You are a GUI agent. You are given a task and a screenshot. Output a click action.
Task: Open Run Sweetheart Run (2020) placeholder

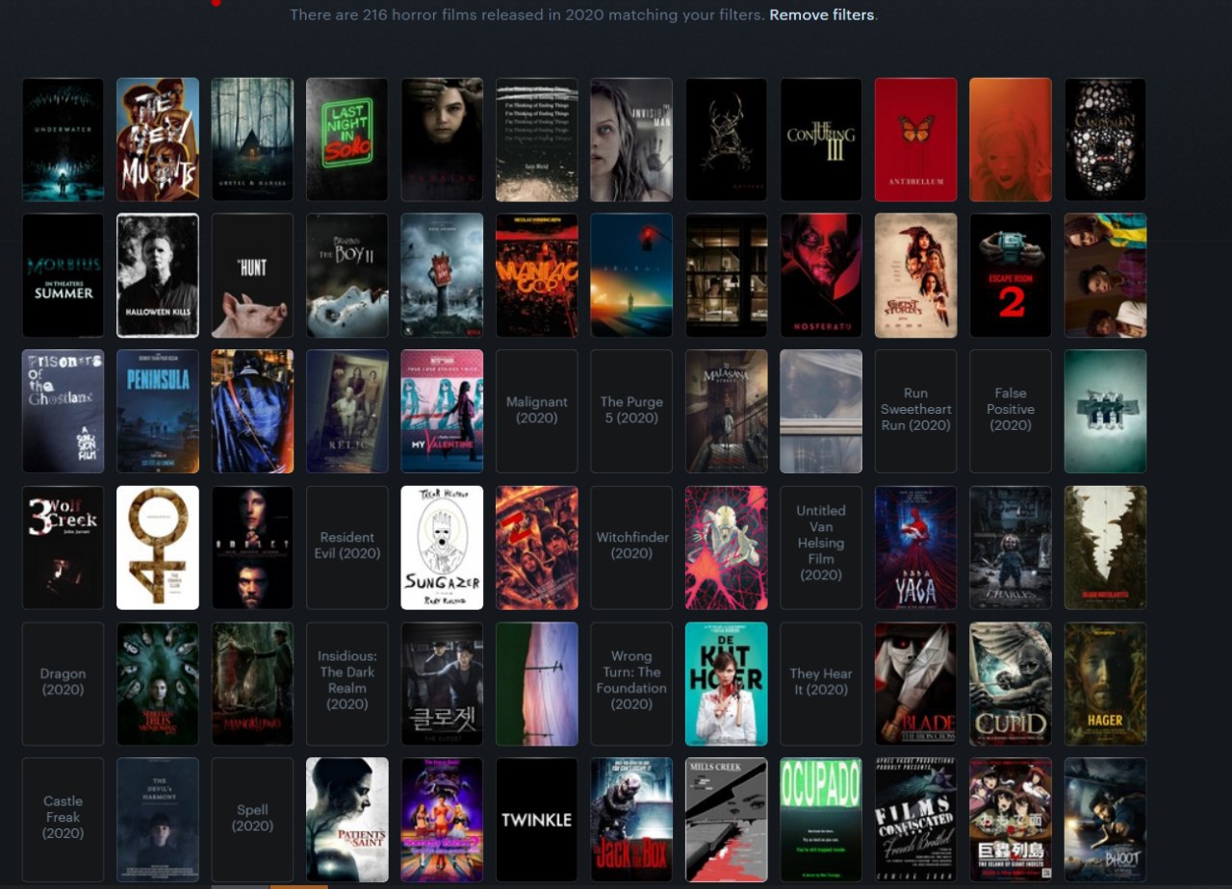[916, 411]
